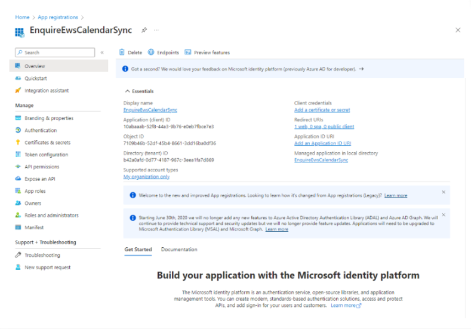Go to App registrations breadcrumb

(x=58, y=17)
